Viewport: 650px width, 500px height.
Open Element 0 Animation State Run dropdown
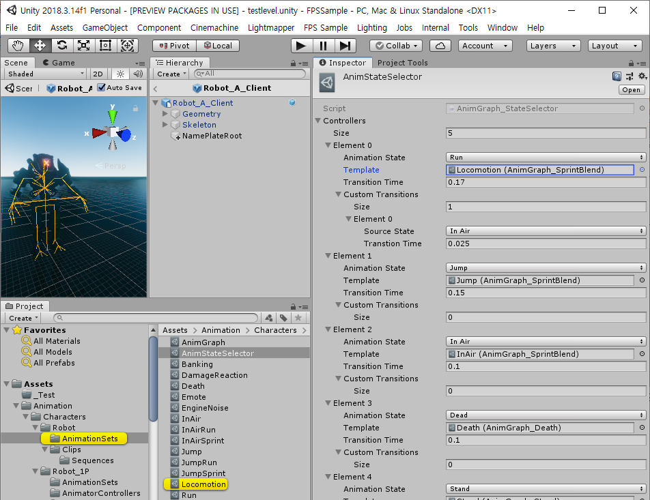[546, 158]
